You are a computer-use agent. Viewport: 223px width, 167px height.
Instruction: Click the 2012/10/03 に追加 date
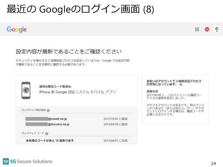[x=115, y=119]
